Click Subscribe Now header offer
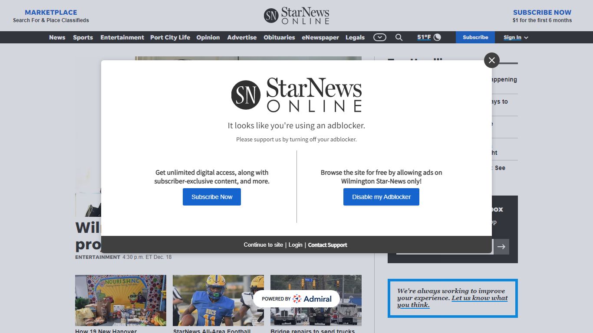Viewport: 593px width, 333px height. click(542, 16)
